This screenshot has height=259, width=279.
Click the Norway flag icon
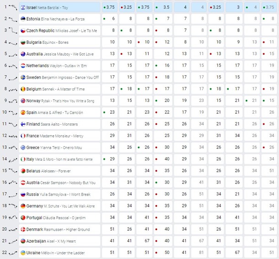coord(23,100)
